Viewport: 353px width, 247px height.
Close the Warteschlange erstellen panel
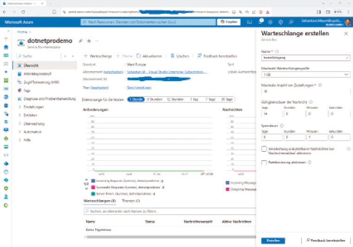(346, 33)
